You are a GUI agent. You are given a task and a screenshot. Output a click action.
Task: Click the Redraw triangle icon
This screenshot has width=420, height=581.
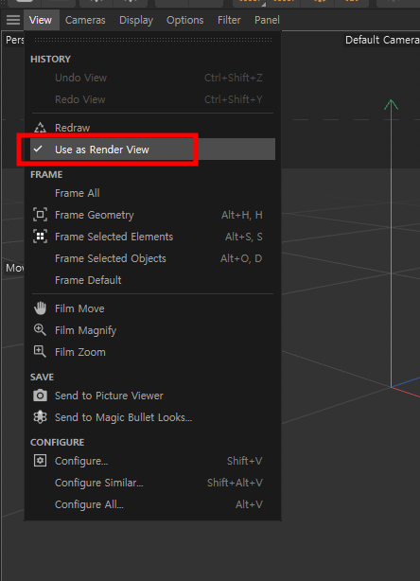(x=40, y=128)
